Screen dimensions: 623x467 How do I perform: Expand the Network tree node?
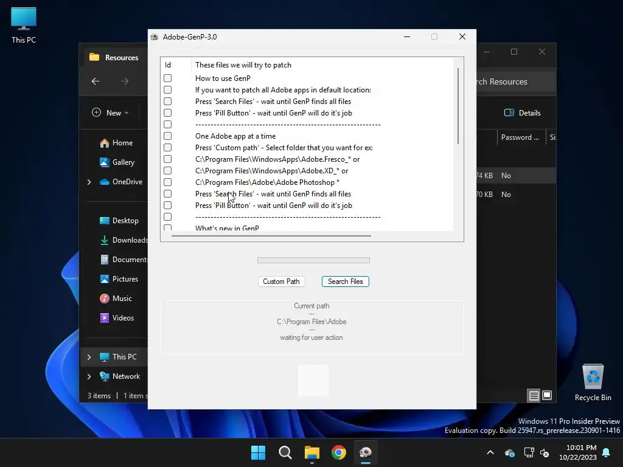click(89, 376)
